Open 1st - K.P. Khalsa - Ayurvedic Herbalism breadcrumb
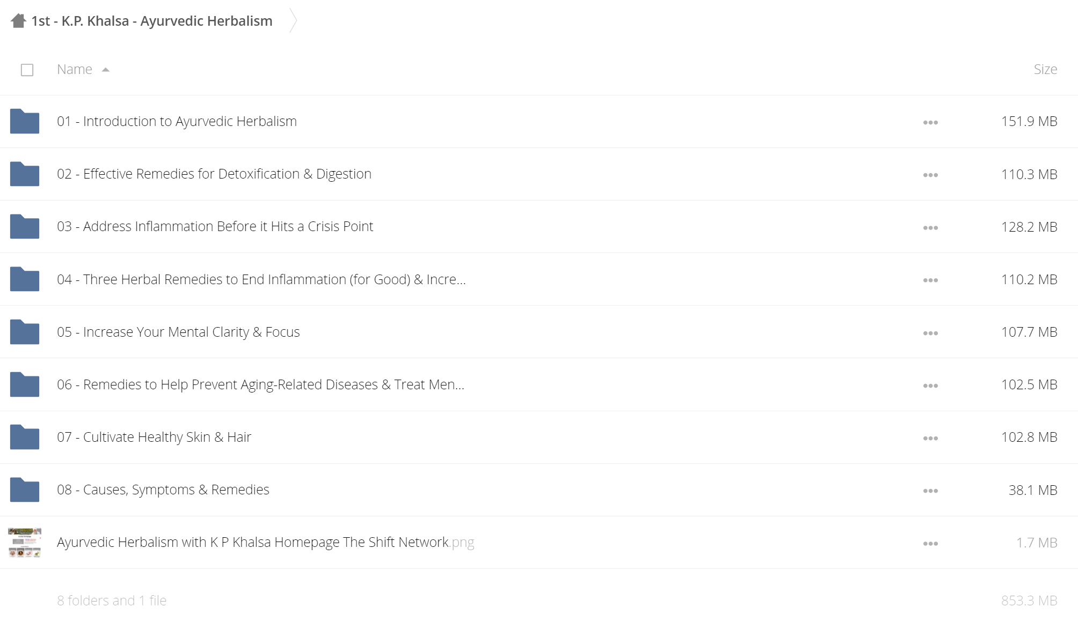1078x630 pixels. (152, 21)
